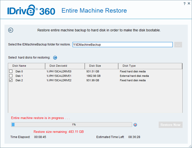This screenshot has width=192, height=148.
Task: Click the Disk Type column header
Action: coord(150,66)
